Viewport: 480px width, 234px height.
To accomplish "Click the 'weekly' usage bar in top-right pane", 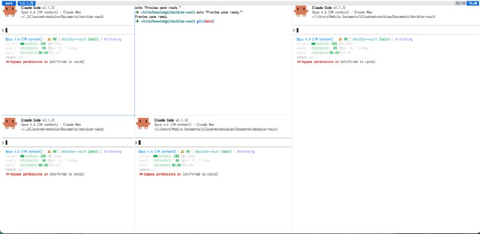I will [x=320, y=48].
